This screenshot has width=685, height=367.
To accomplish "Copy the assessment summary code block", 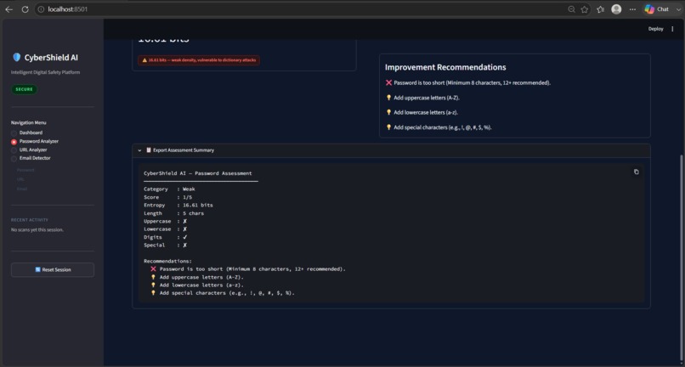I will 636,172.
